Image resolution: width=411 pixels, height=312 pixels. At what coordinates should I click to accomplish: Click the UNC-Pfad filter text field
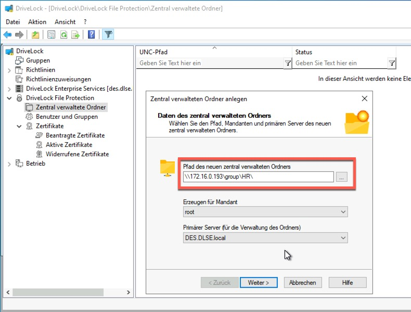click(210, 63)
